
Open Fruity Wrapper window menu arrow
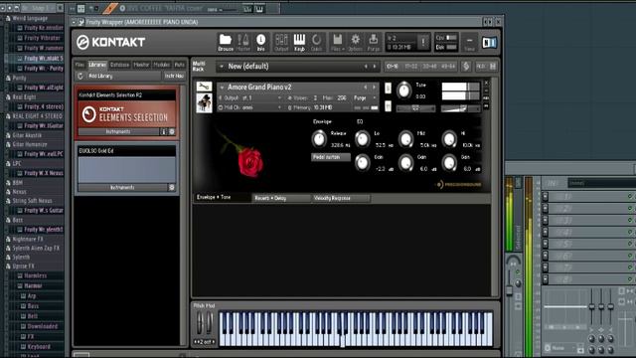[74, 22]
